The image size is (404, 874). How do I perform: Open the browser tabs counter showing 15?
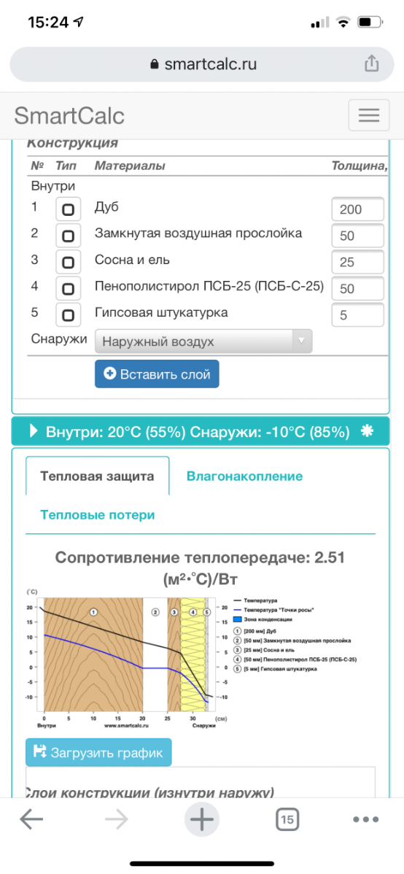point(287,819)
